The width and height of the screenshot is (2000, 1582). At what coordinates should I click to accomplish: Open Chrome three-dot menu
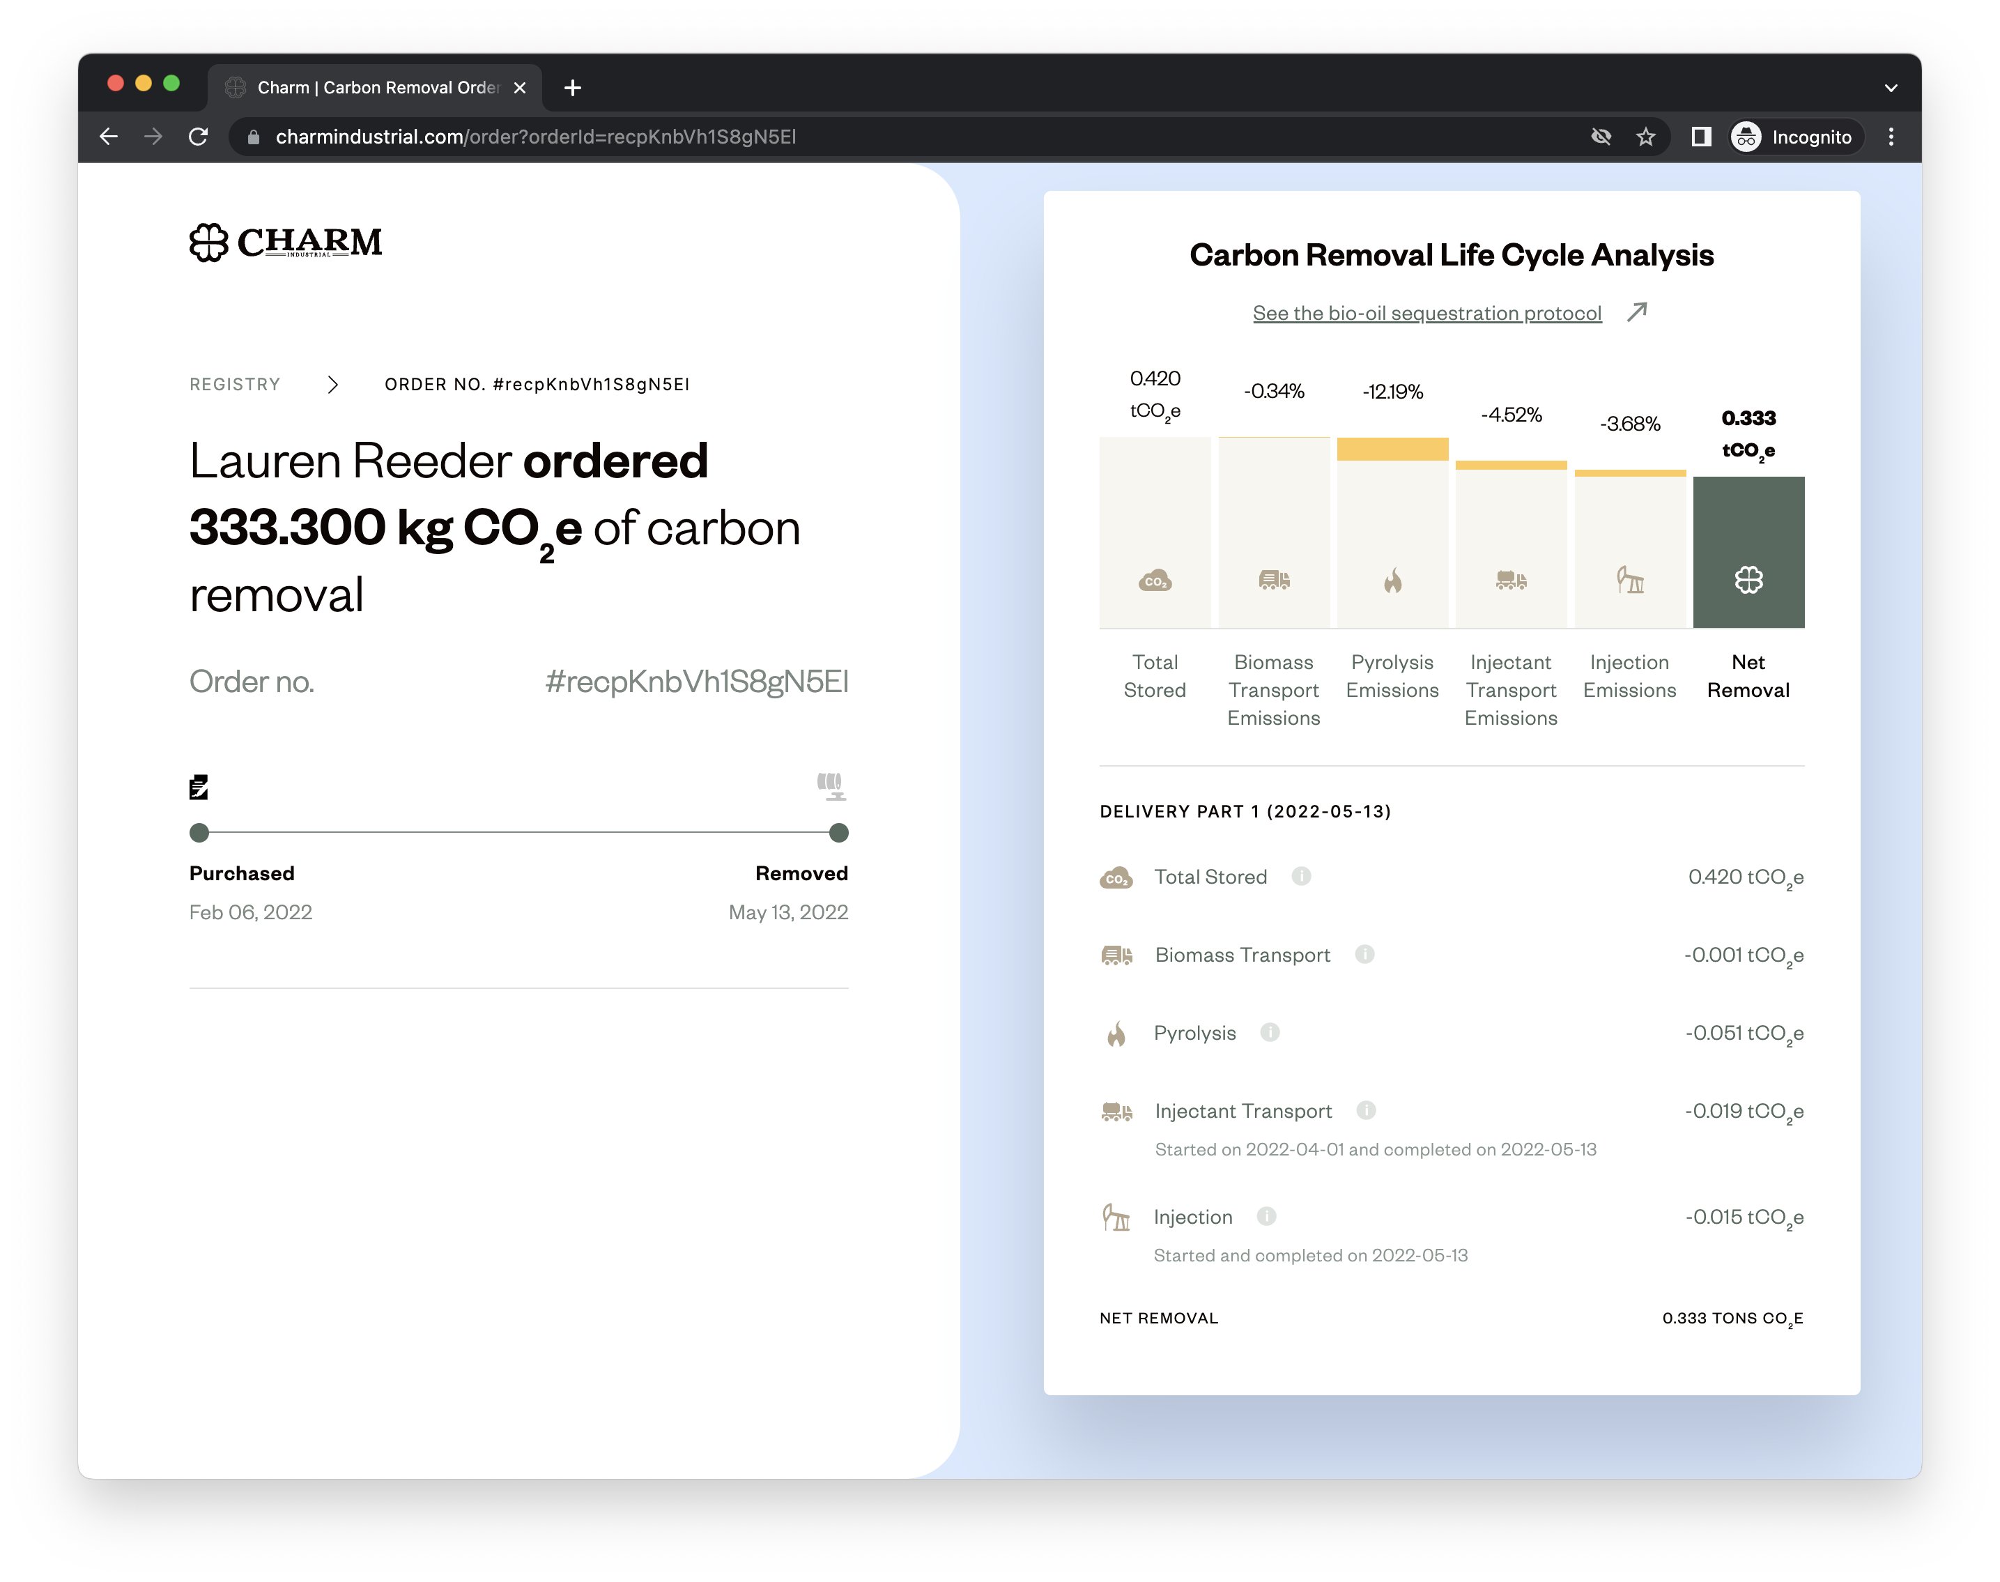(x=1891, y=136)
